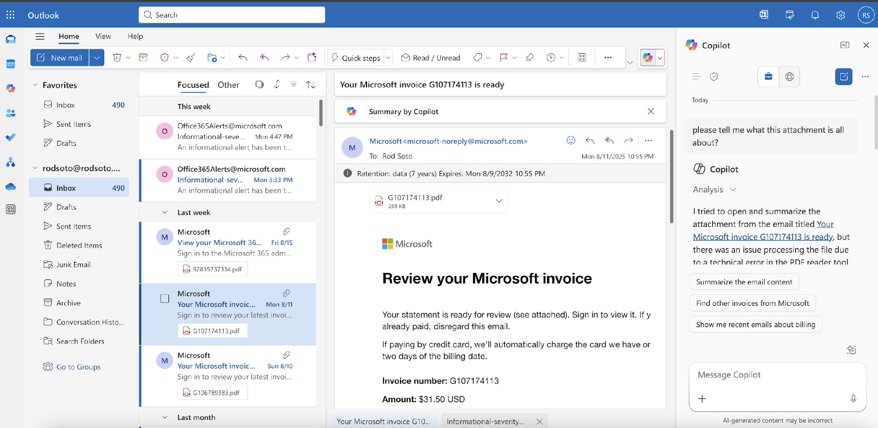Switch to the Home ribbon tab
This screenshot has height=428, width=878.
tap(69, 36)
